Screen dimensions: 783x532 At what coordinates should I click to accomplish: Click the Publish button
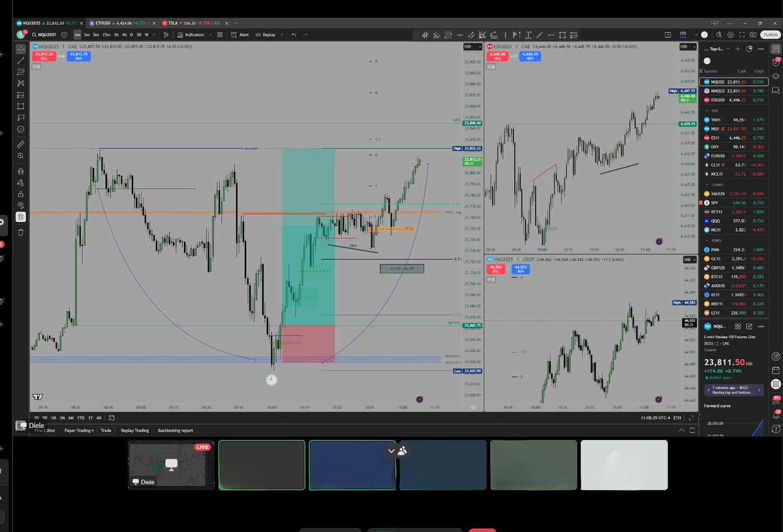770,35
